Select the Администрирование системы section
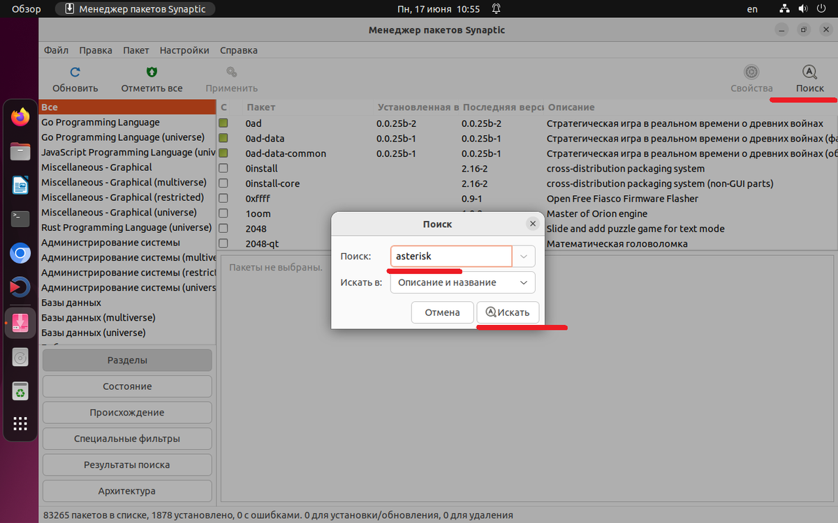 (x=127, y=243)
